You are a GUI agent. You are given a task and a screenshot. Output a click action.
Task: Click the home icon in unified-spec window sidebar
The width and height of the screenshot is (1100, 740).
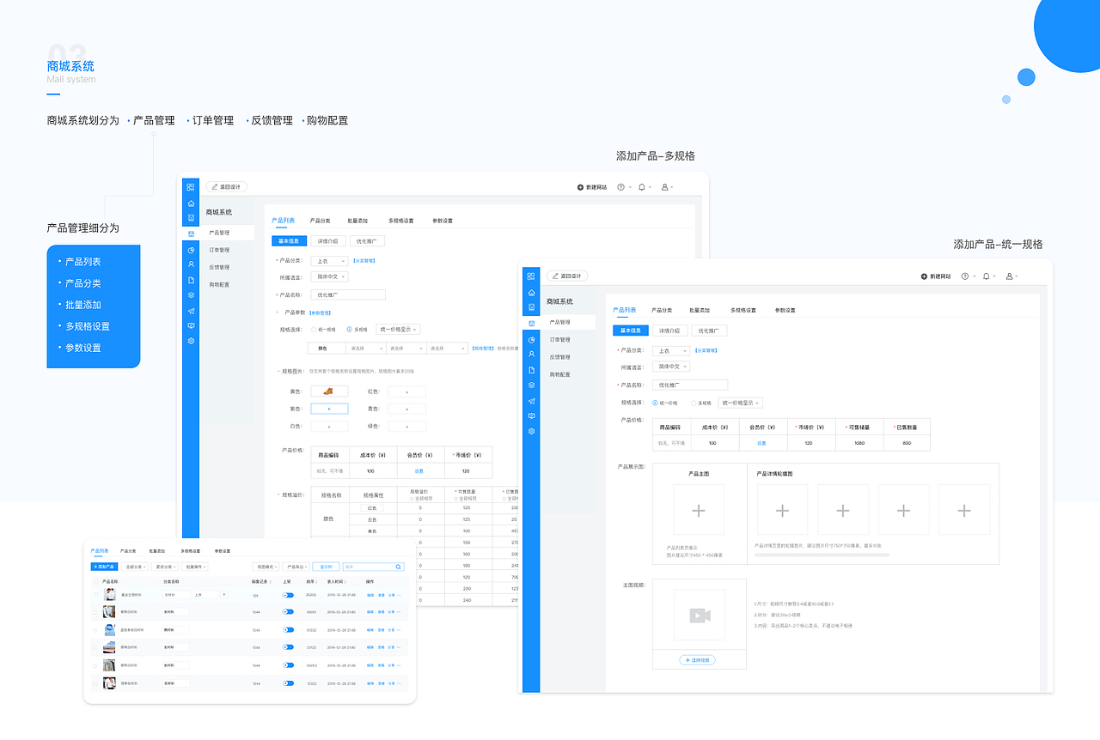click(531, 293)
